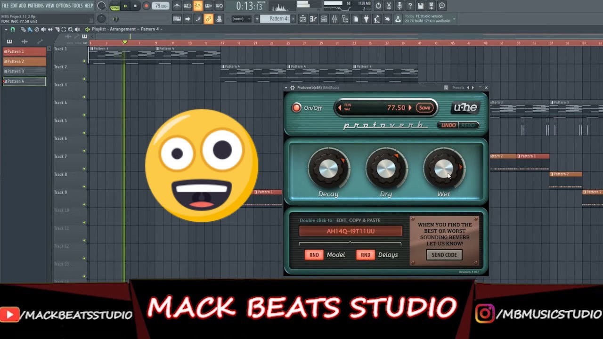Toggle the highlighted link-to-controller icon

click(x=209, y=19)
